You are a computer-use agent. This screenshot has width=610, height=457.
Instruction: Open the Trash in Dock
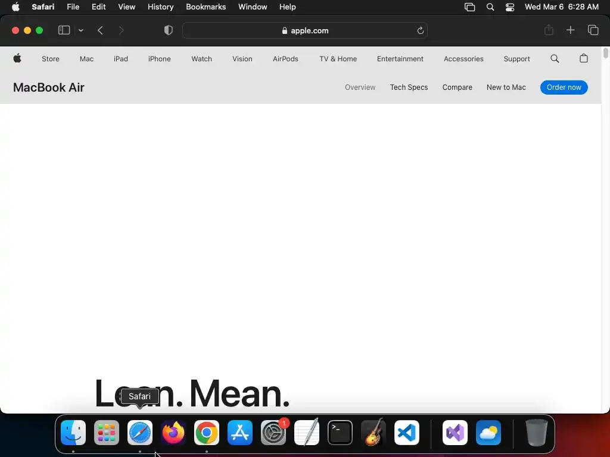pyautogui.click(x=537, y=433)
